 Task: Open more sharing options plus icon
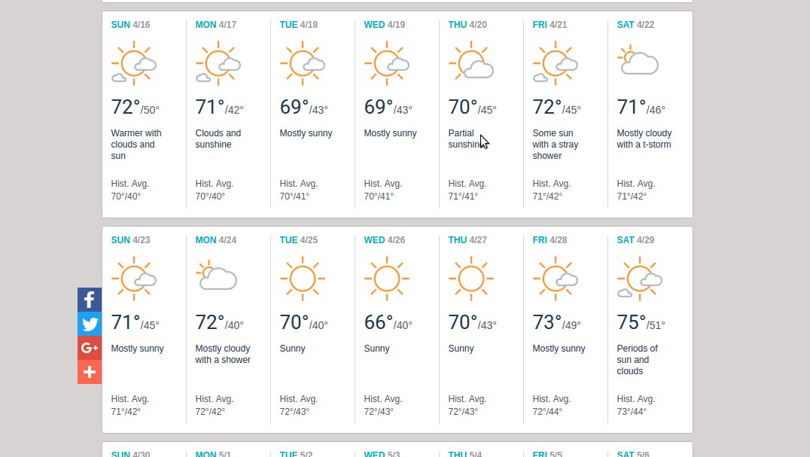point(90,372)
